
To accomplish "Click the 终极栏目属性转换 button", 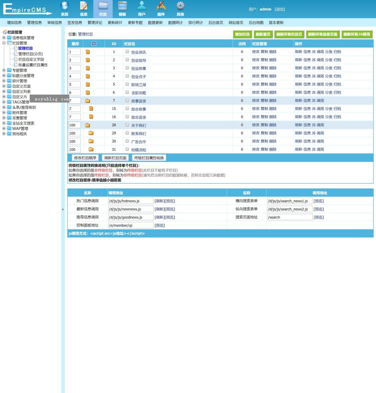I will [x=149, y=158].
